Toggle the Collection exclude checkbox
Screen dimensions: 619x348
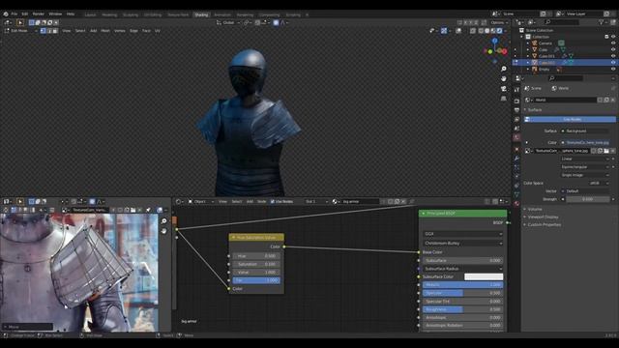606,37
